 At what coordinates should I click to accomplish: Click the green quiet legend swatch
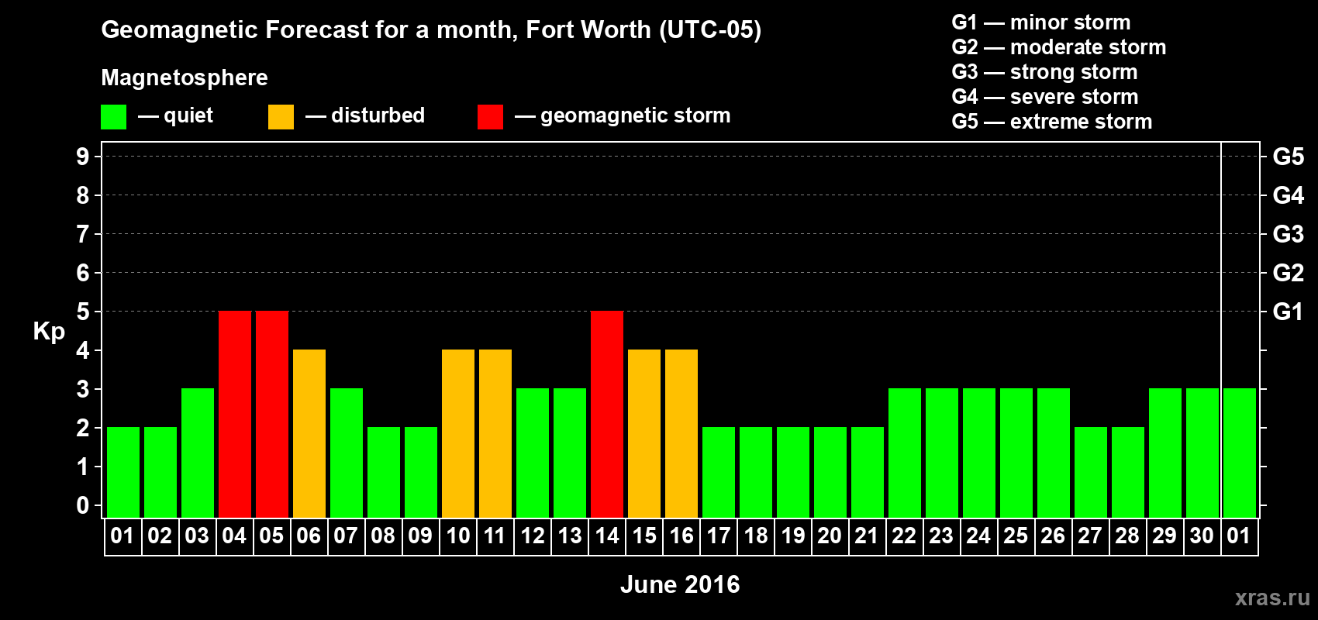pyautogui.click(x=113, y=117)
